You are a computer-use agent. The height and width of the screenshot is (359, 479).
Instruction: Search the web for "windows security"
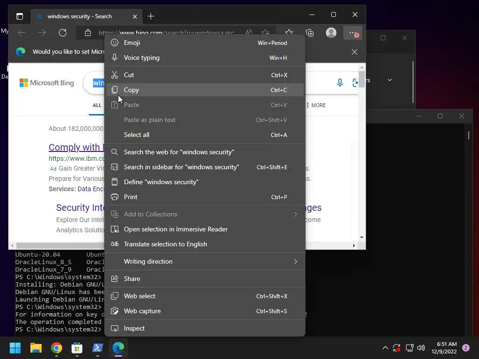coord(205,152)
